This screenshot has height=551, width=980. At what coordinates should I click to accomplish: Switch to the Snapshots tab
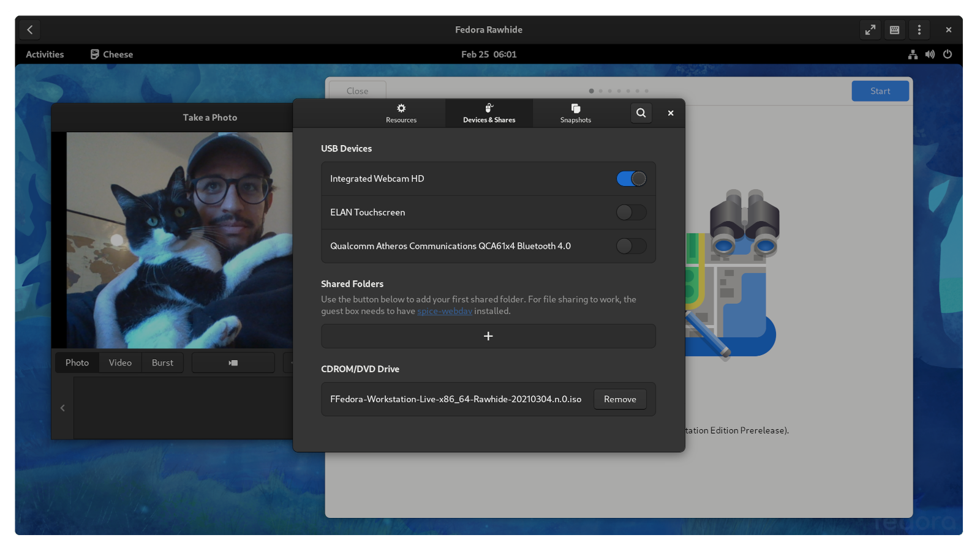click(575, 113)
